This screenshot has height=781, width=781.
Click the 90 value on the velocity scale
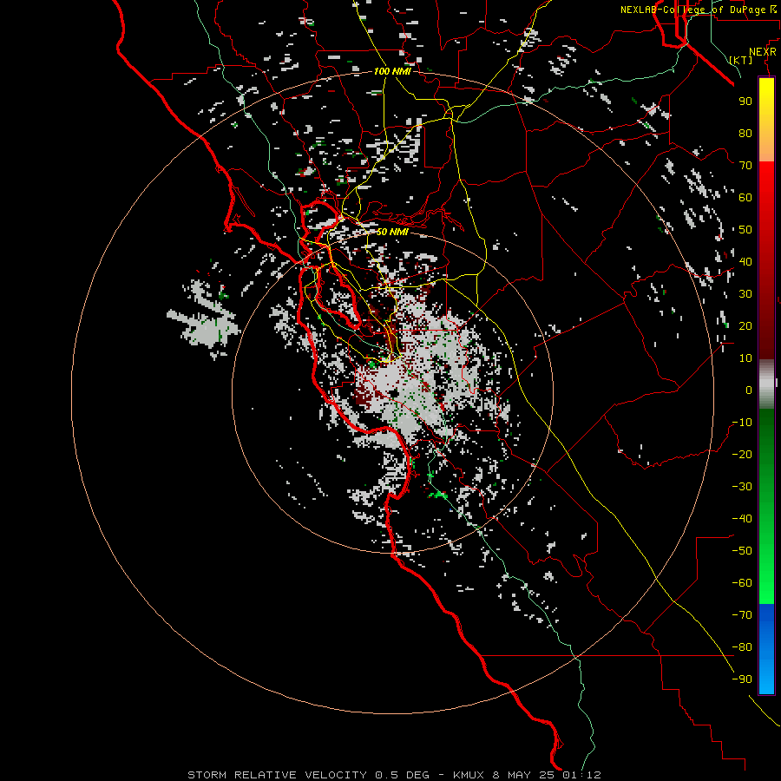pos(745,102)
